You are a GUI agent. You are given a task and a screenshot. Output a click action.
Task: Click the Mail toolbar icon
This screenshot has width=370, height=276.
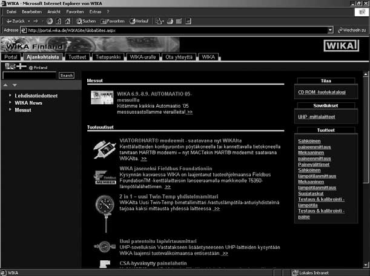click(x=159, y=21)
